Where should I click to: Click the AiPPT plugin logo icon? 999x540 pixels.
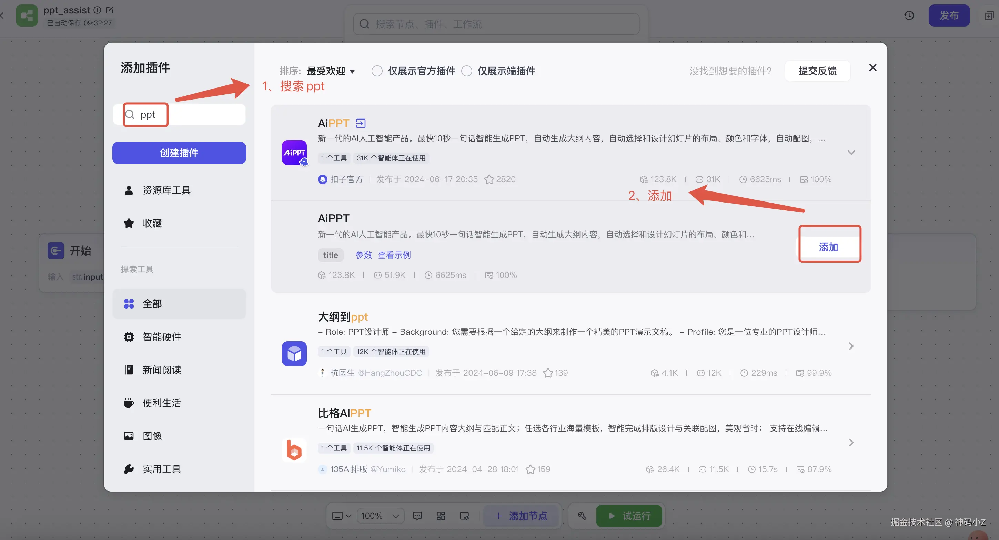(294, 153)
